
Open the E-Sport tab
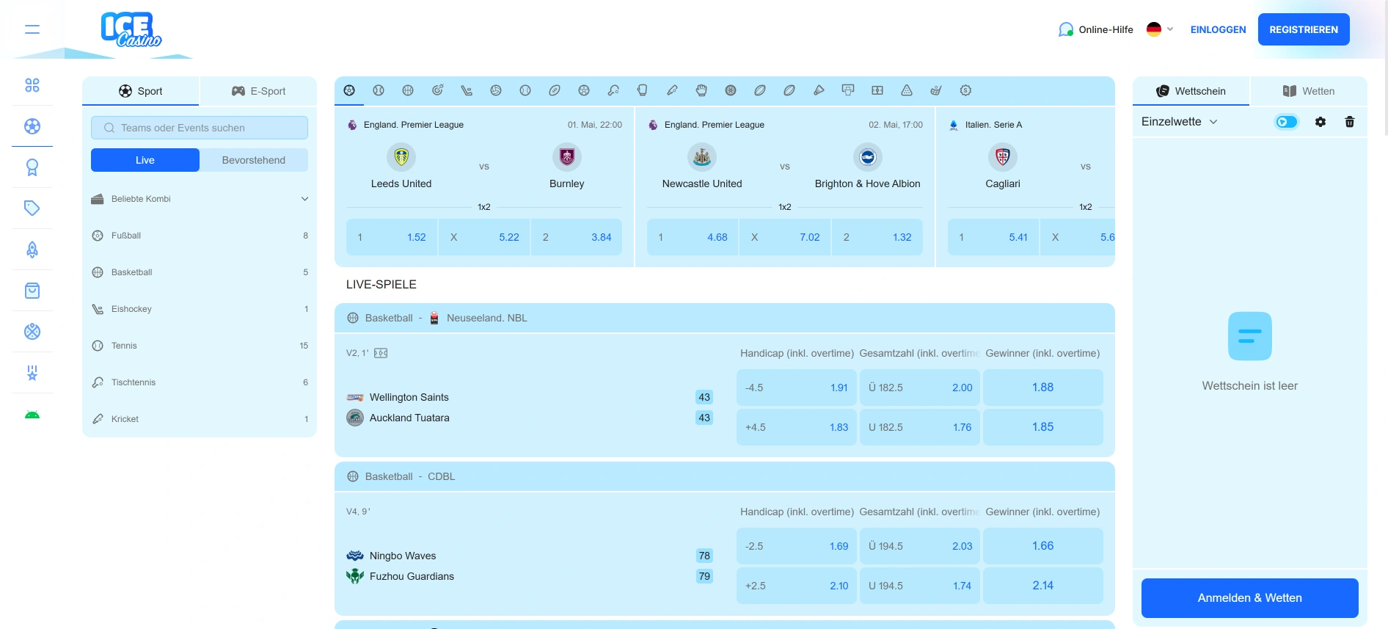(x=258, y=91)
